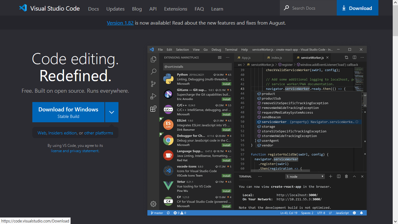The width and height of the screenshot is (398, 224).
Task: Click the split terminal icon in the terminal panel
Action: point(339,176)
